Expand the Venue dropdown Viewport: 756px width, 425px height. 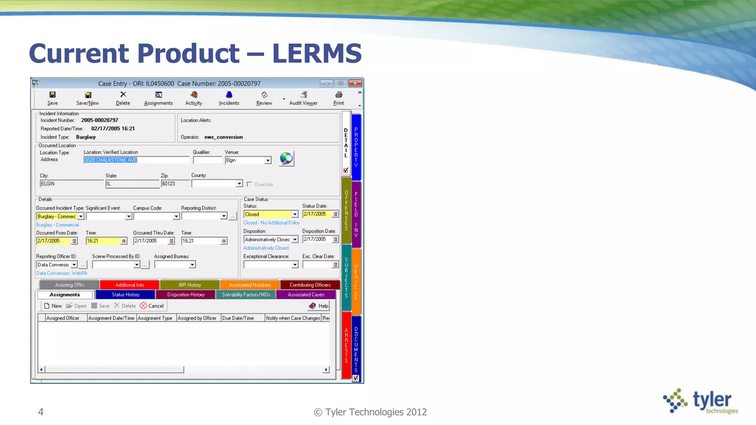(x=268, y=160)
